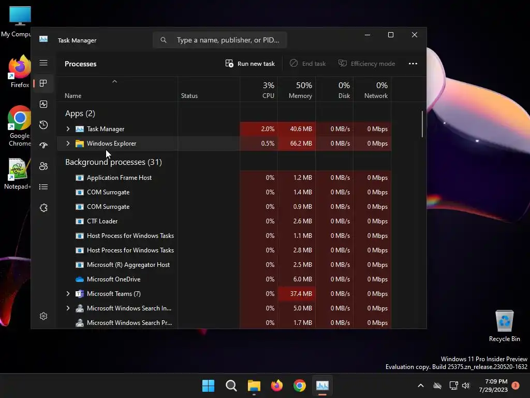Click the Microsoft Teams process icon
The image size is (530, 398).
[x=79, y=294]
